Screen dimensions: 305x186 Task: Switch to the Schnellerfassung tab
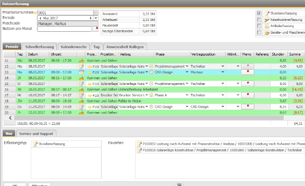(39, 47)
